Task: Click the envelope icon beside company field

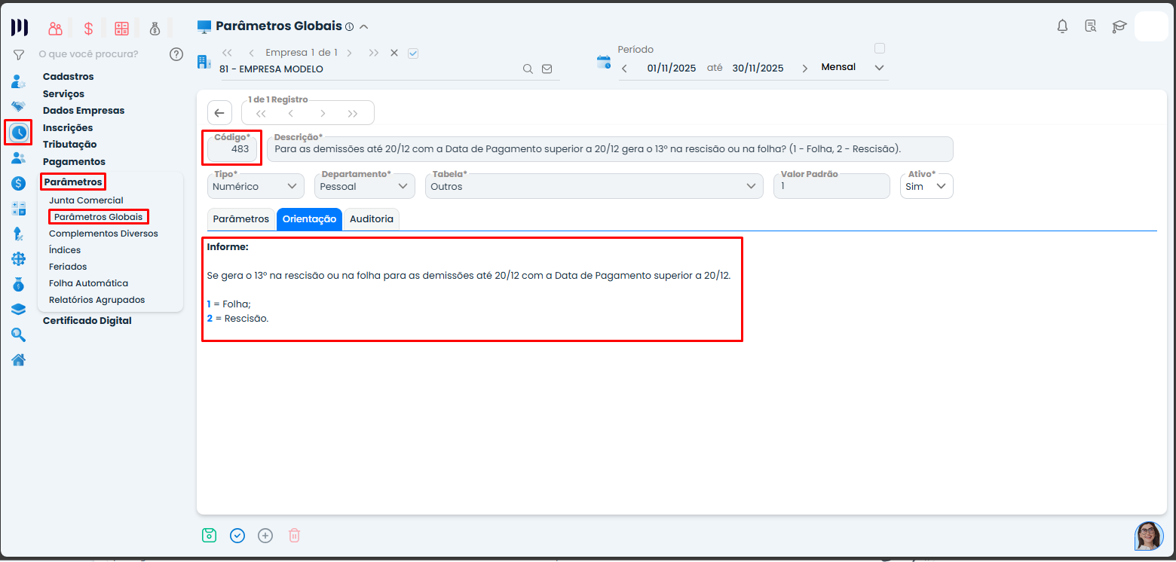Action: tap(547, 69)
